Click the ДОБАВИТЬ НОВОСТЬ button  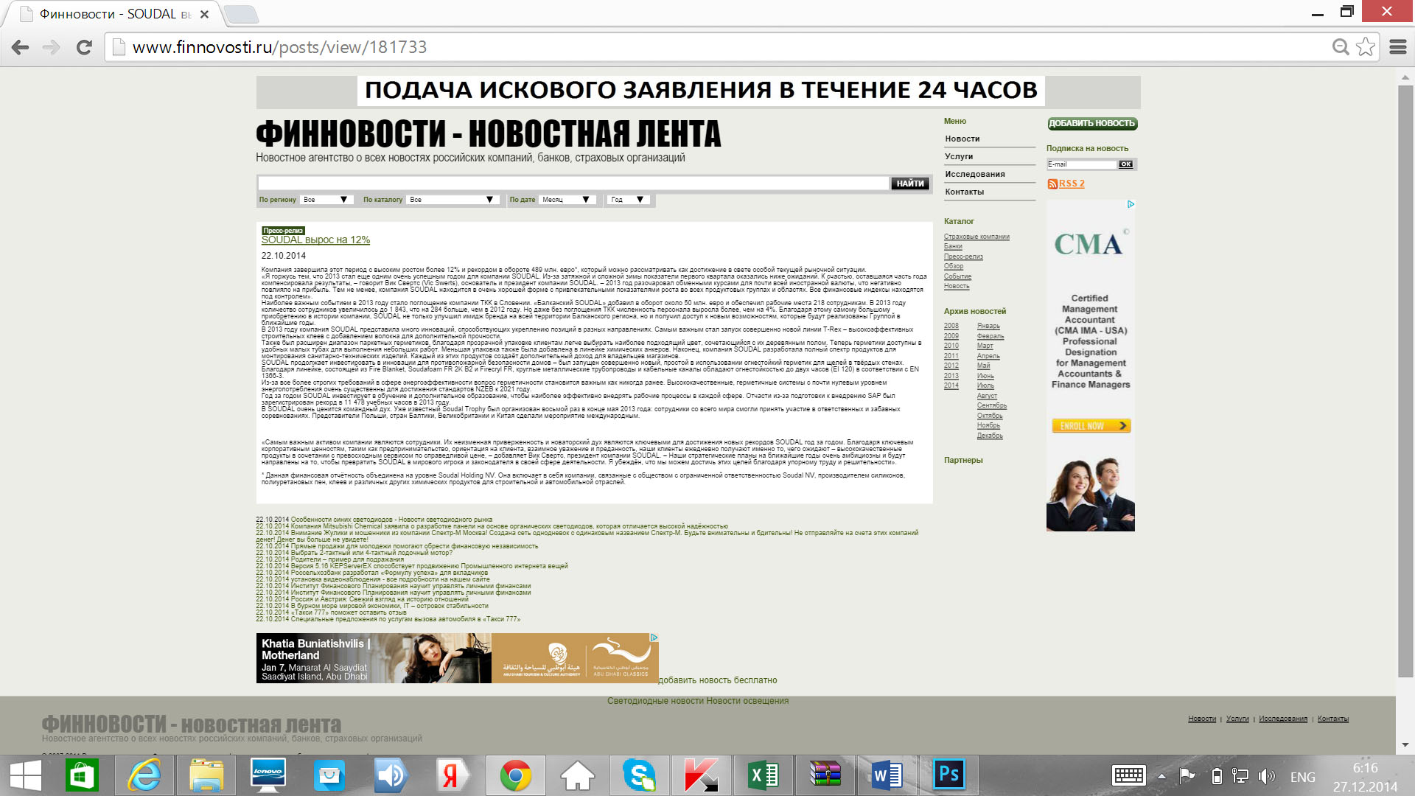[1092, 123]
